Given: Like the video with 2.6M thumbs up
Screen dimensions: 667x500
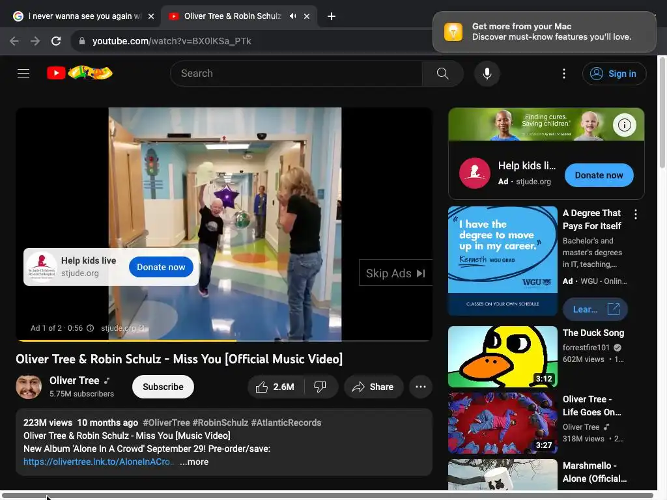Looking at the screenshot, I should (x=276, y=387).
